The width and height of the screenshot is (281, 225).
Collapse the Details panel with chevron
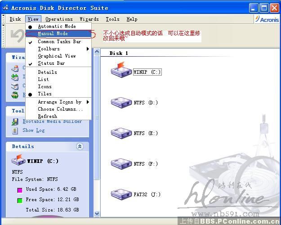coord(80,146)
